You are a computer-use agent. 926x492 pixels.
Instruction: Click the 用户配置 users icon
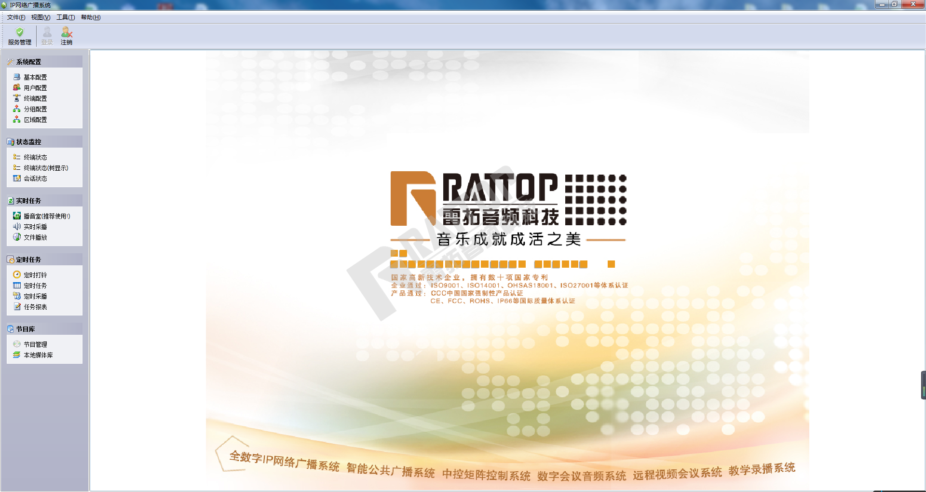pyautogui.click(x=17, y=87)
